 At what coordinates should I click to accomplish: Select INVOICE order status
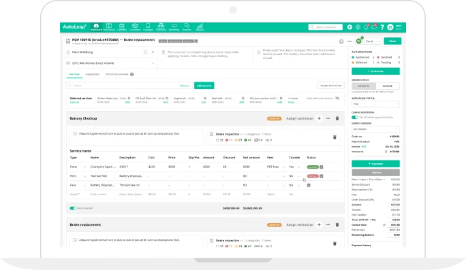pyautogui.click(x=388, y=86)
